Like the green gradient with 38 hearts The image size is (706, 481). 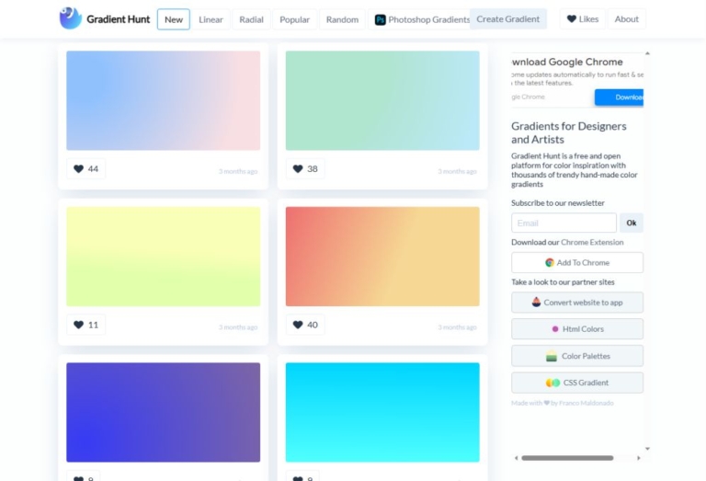tap(298, 169)
